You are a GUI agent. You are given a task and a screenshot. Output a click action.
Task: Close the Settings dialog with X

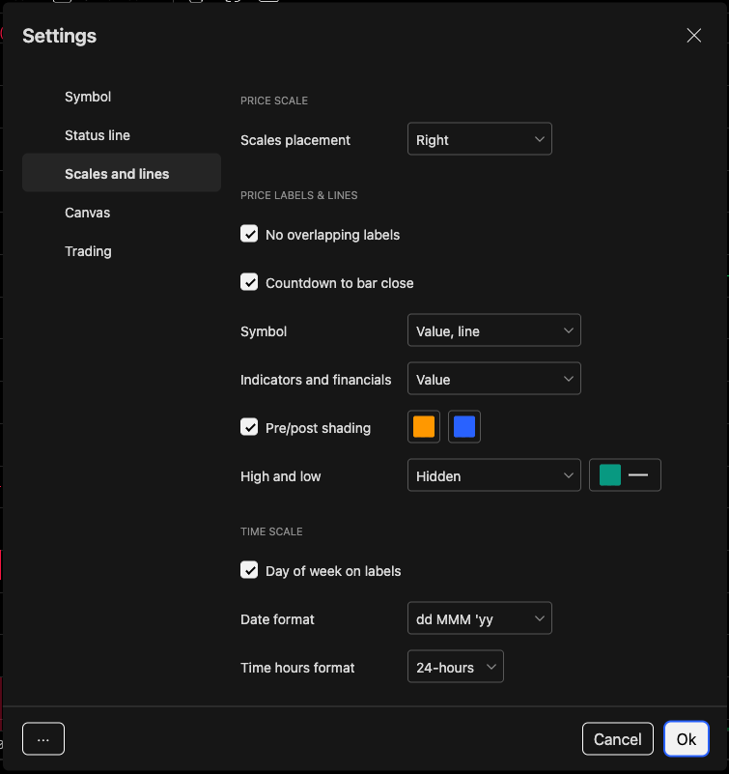coord(693,35)
